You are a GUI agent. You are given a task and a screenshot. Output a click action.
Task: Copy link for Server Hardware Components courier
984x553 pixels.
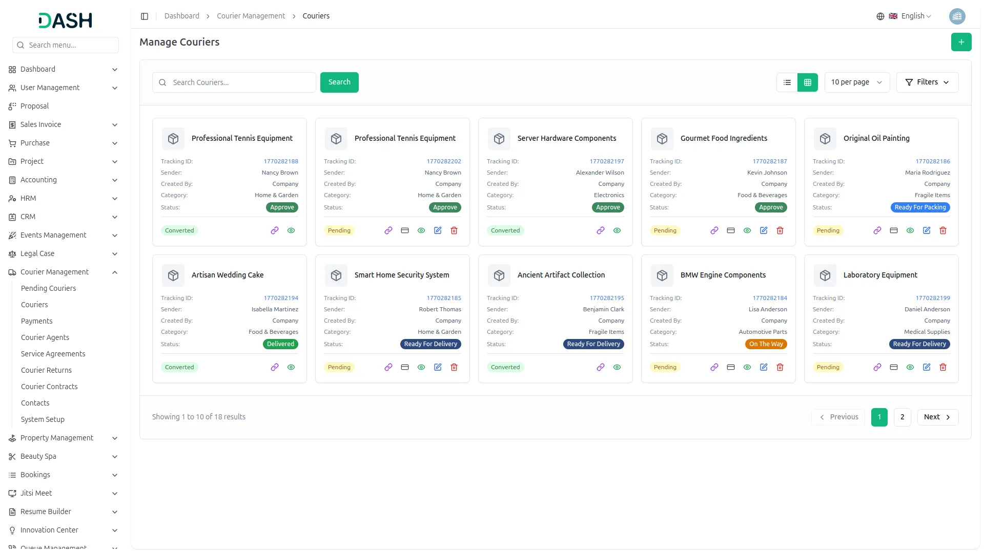tap(600, 230)
